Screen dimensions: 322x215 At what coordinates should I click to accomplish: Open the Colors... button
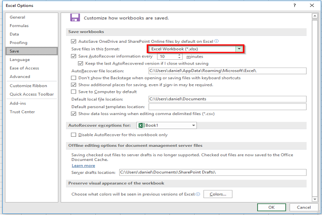(218, 194)
